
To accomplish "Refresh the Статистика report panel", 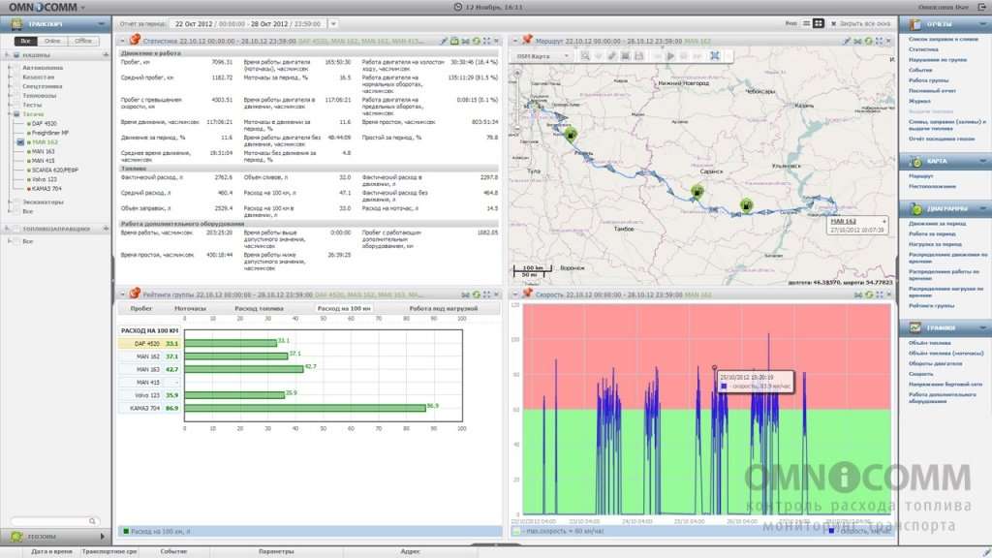I will point(476,41).
